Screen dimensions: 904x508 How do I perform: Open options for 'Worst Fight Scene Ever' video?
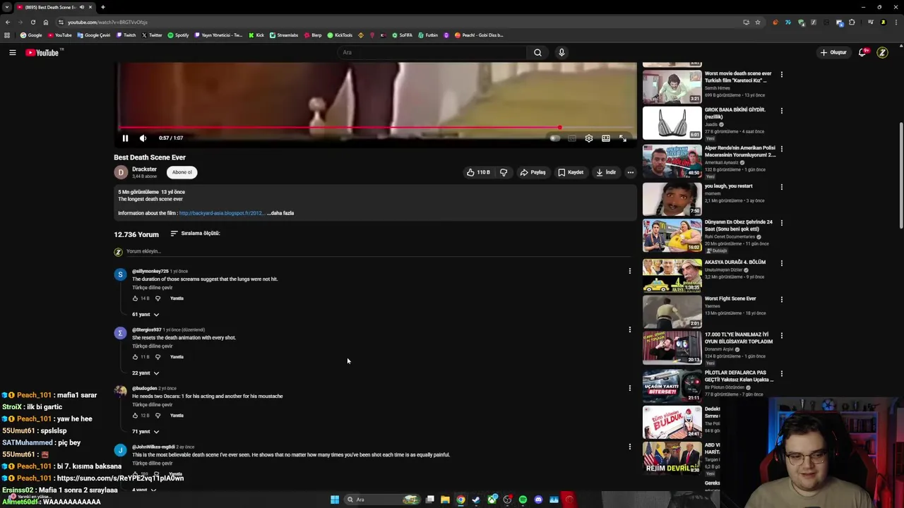coord(781,299)
